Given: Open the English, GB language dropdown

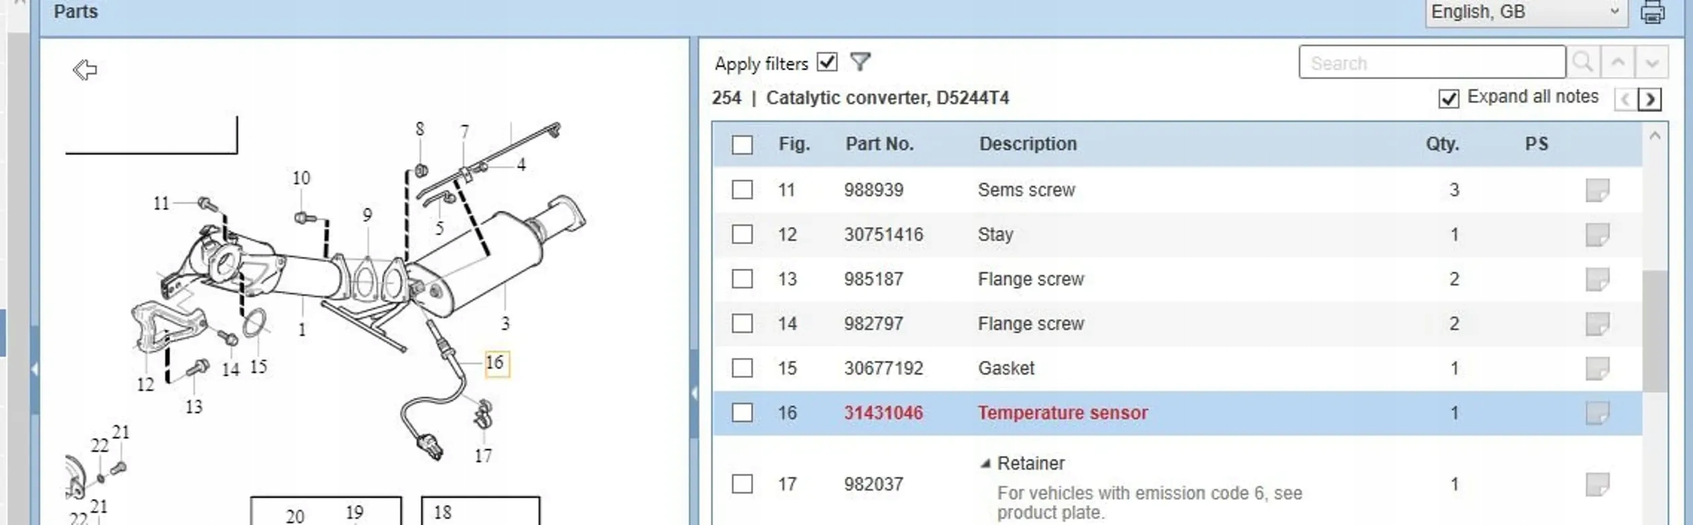Looking at the screenshot, I should coord(1526,12).
